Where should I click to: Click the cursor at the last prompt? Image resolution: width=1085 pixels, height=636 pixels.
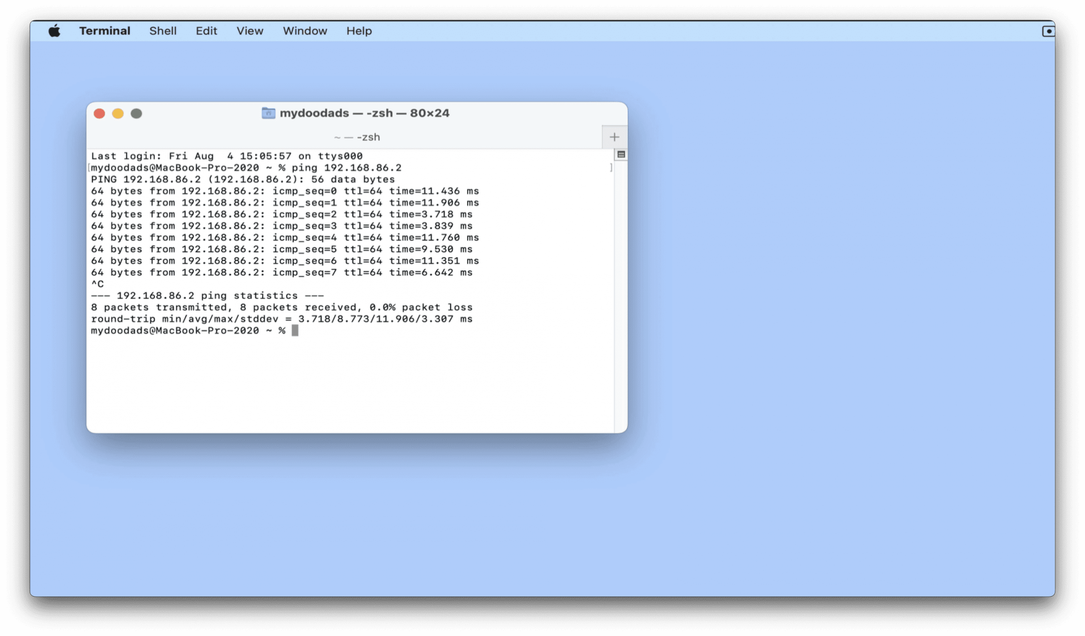pyautogui.click(x=295, y=331)
